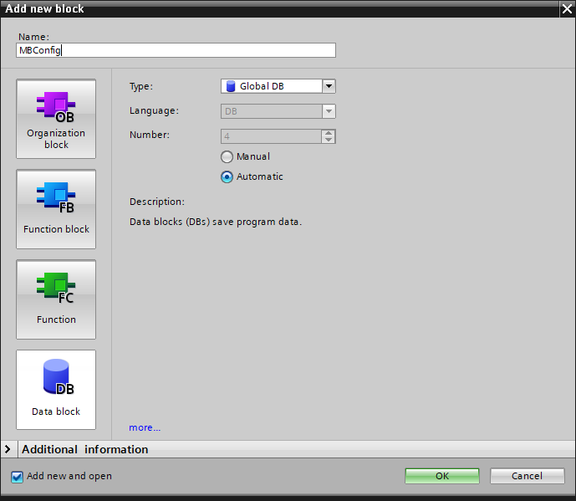Open the Language dropdown
This screenshot has width=576, height=501.
tap(329, 111)
